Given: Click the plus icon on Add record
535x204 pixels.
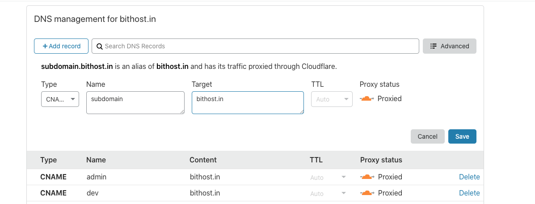Looking at the screenshot, I should tap(45, 46).
